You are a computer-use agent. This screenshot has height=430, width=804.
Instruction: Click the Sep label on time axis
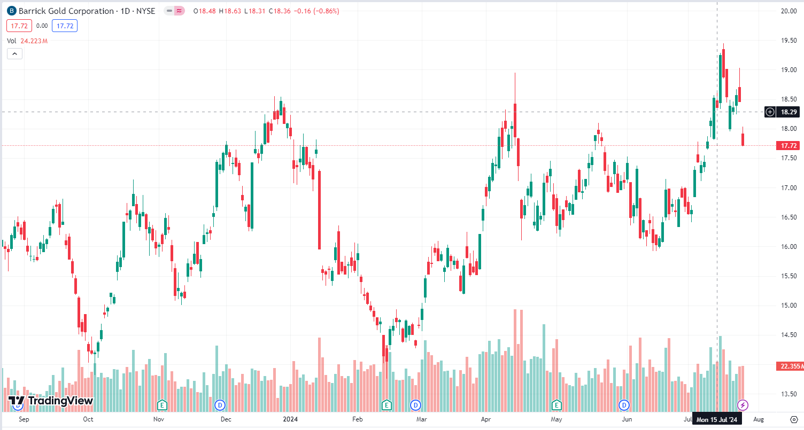(24, 420)
